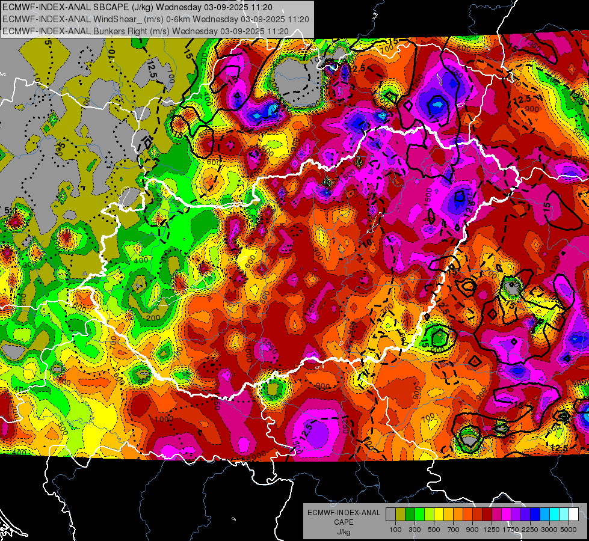Click the legend value 300

pyautogui.click(x=415, y=530)
